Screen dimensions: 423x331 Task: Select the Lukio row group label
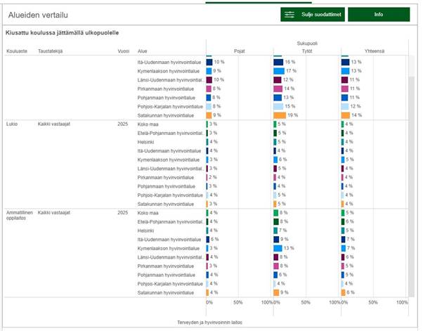tap(12, 124)
